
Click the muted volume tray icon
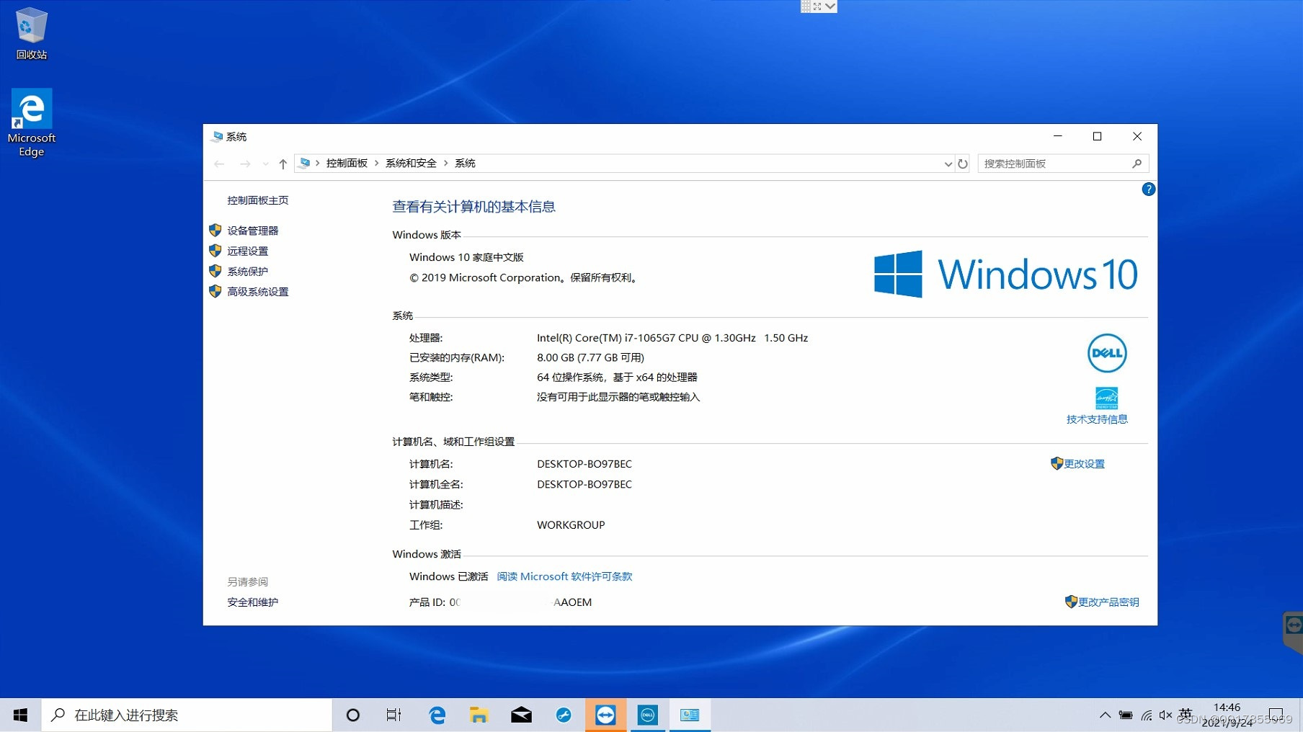pyautogui.click(x=1165, y=715)
